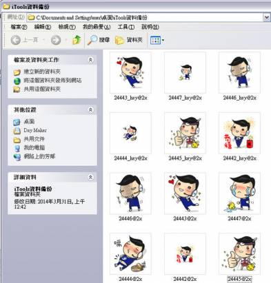Collapse the 檔案及資料夾工作 panel
This screenshot has height=283, width=271.
tap(90, 60)
